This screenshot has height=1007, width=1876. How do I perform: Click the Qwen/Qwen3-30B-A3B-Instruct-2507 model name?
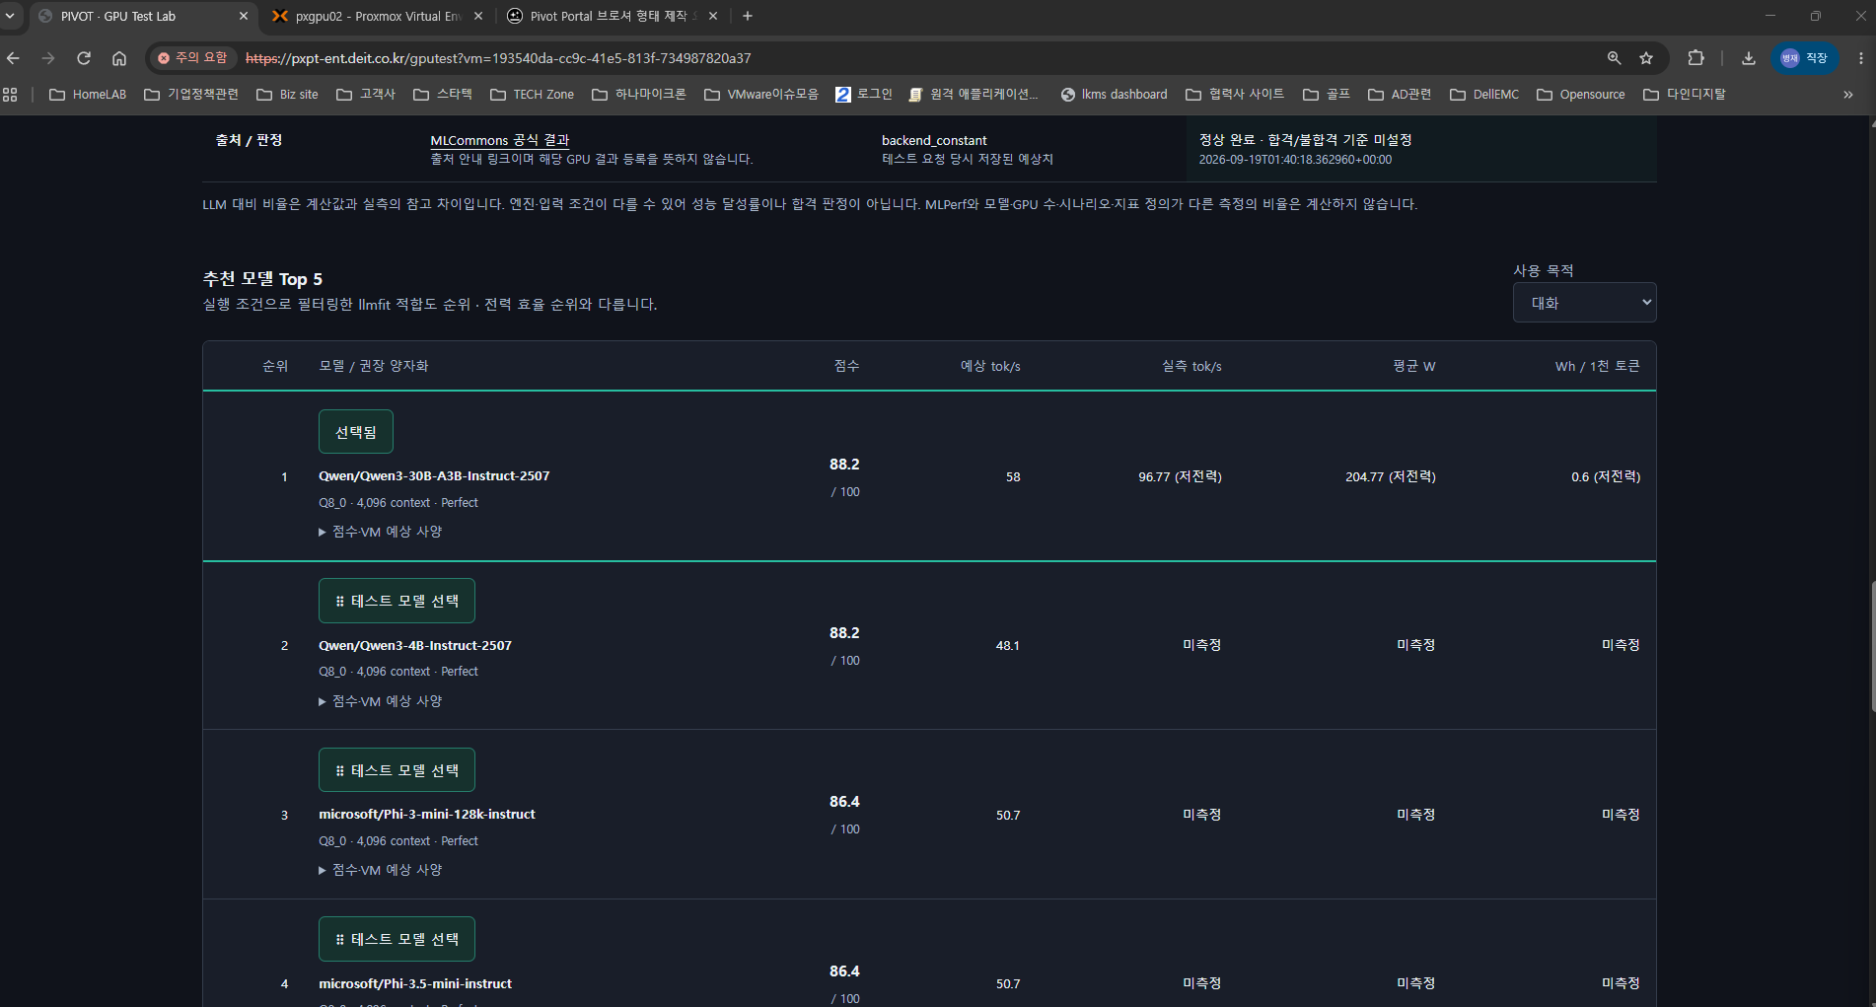(x=434, y=476)
